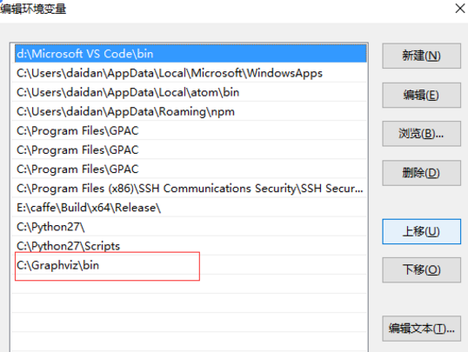Screen dimensions: 468x352
Task: Click the 编辑(E) button
Action: pos(421,95)
